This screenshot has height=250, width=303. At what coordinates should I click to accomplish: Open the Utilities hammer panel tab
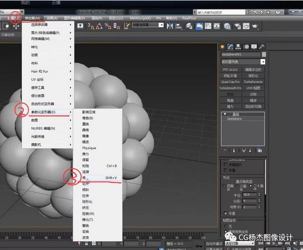262,47
